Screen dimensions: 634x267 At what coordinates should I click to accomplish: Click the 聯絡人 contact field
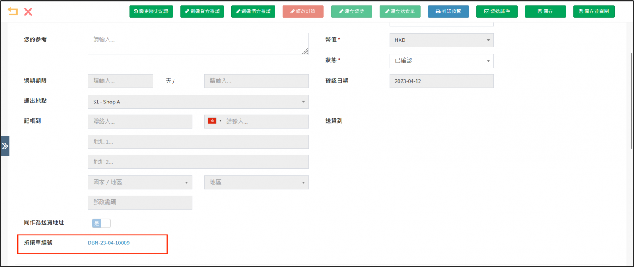pos(140,122)
